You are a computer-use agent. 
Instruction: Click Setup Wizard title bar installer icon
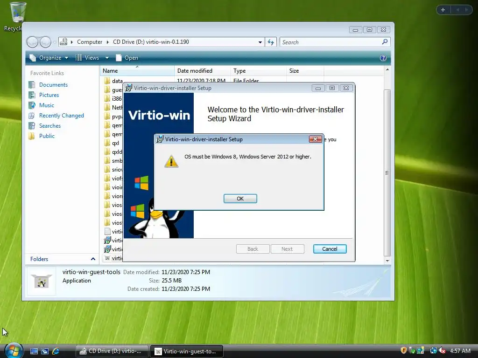129,88
